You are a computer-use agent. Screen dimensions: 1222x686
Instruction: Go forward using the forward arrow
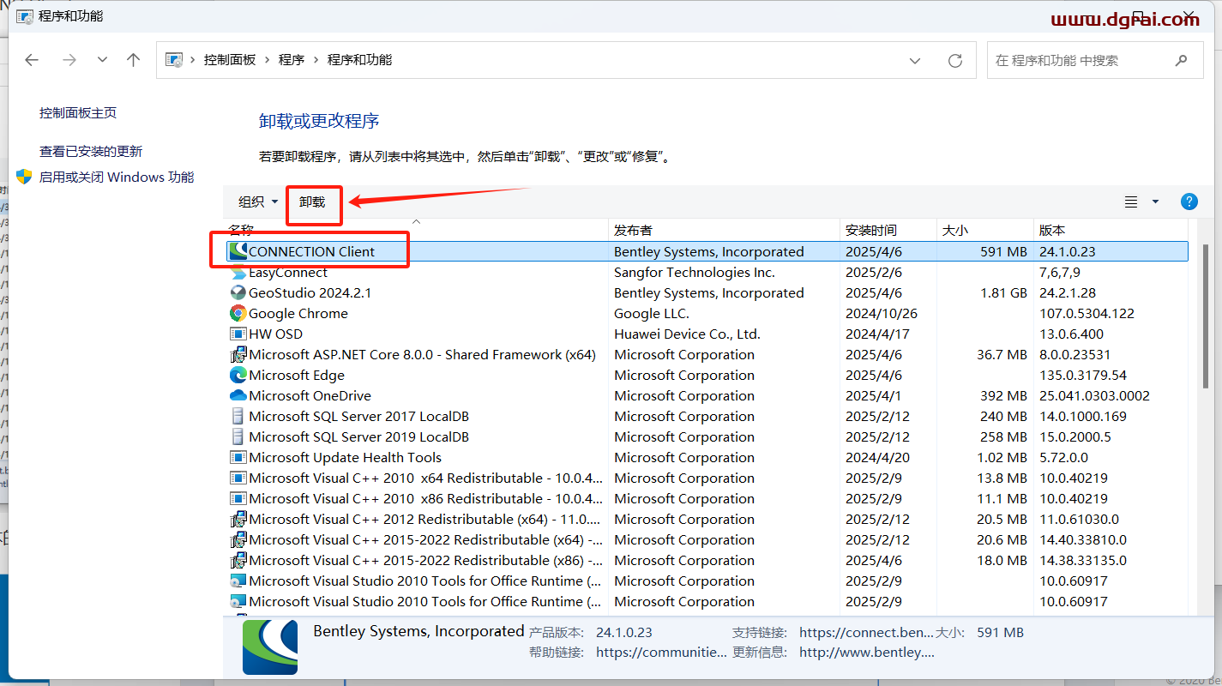pos(69,60)
